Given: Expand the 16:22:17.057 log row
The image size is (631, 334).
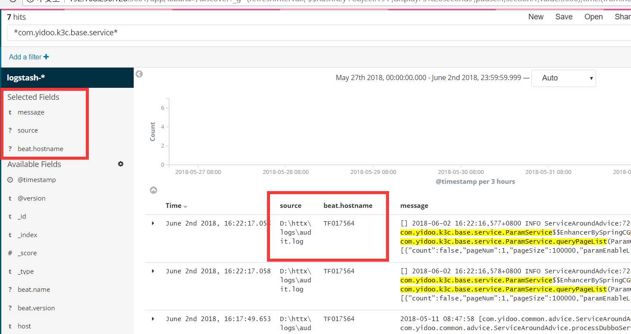Looking at the screenshot, I should (153, 223).
